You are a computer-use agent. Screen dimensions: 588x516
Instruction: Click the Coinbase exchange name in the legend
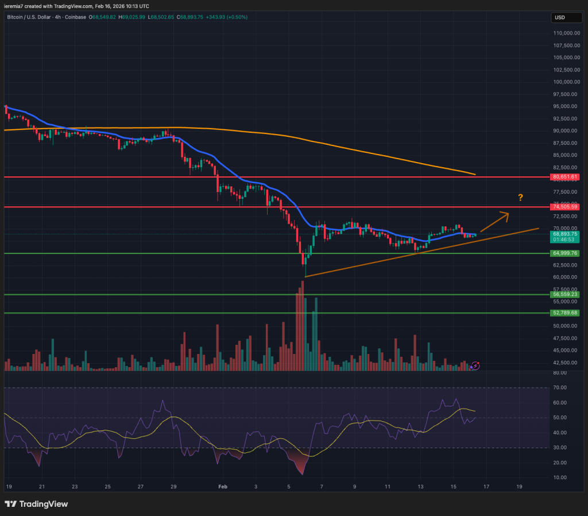point(75,17)
